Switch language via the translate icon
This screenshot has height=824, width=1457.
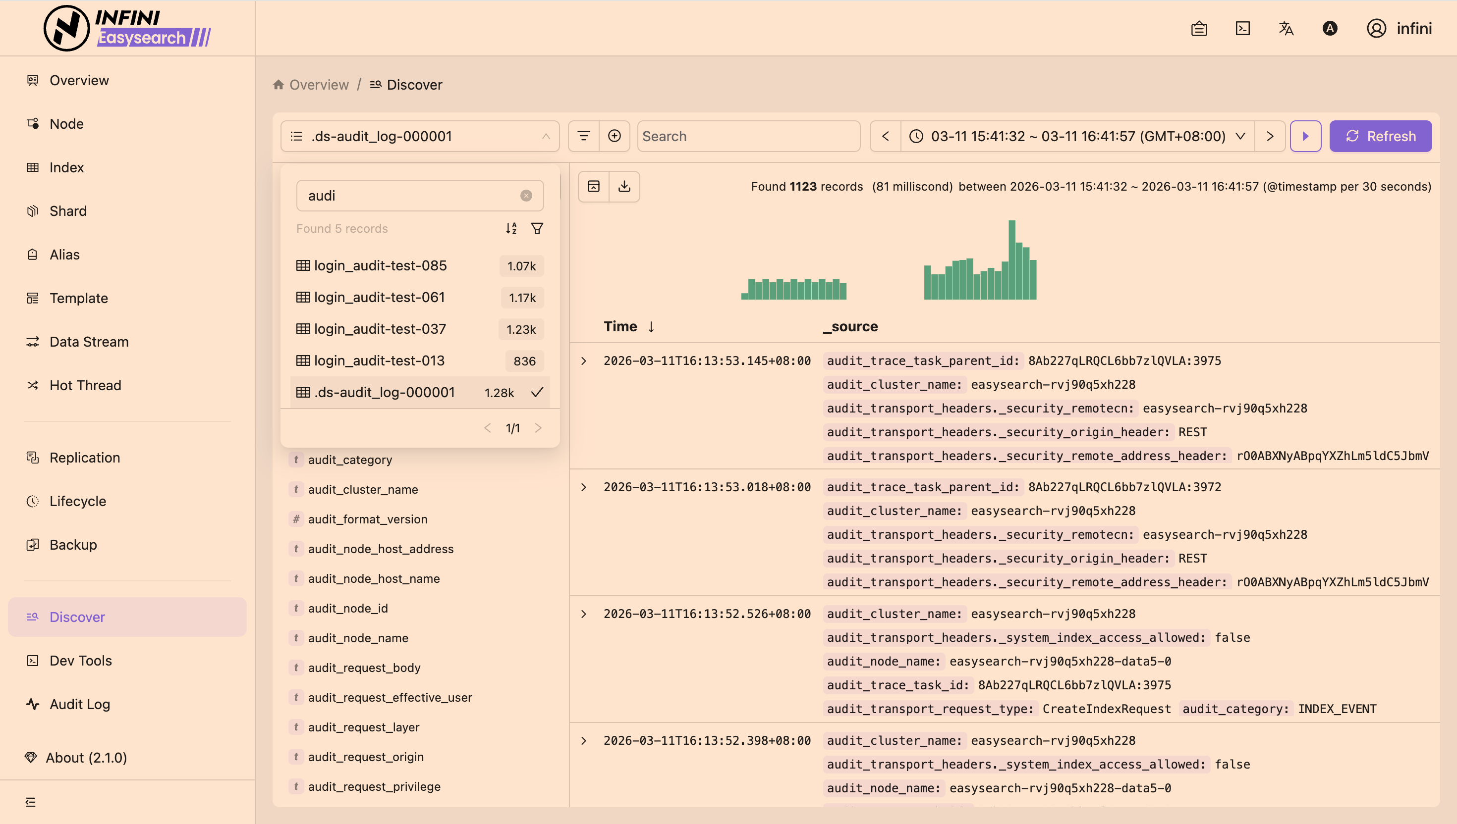pyautogui.click(x=1286, y=28)
